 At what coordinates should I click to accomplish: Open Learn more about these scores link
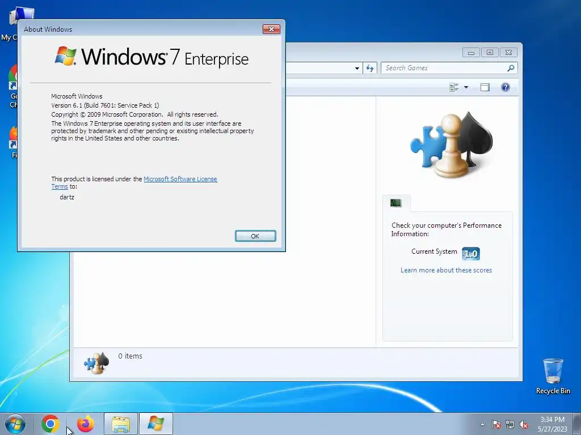pyautogui.click(x=446, y=270)
